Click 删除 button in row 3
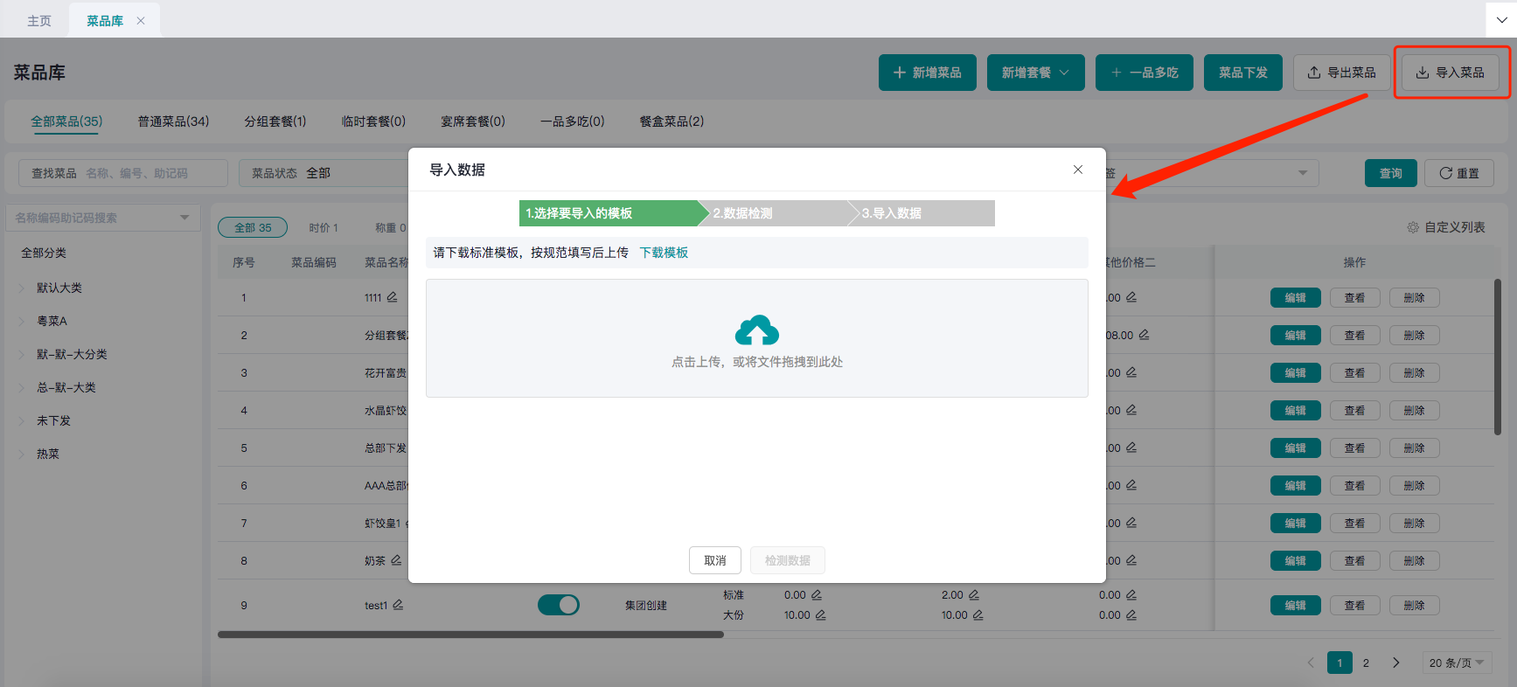Viewport: 1517px width, 687px height. [1414, 372]
